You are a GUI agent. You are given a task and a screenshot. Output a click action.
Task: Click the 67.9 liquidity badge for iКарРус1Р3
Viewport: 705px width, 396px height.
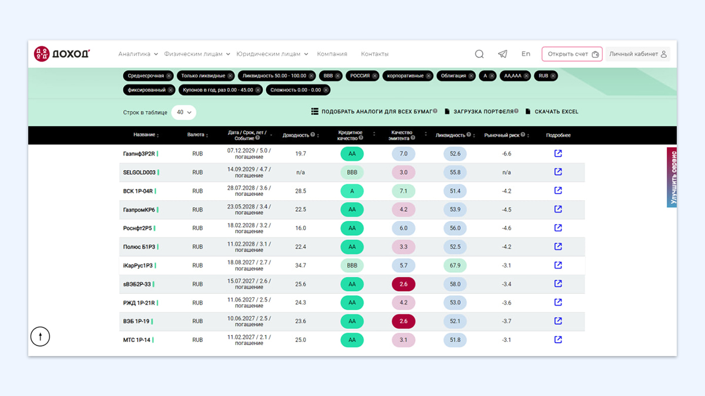pos(455,265)
